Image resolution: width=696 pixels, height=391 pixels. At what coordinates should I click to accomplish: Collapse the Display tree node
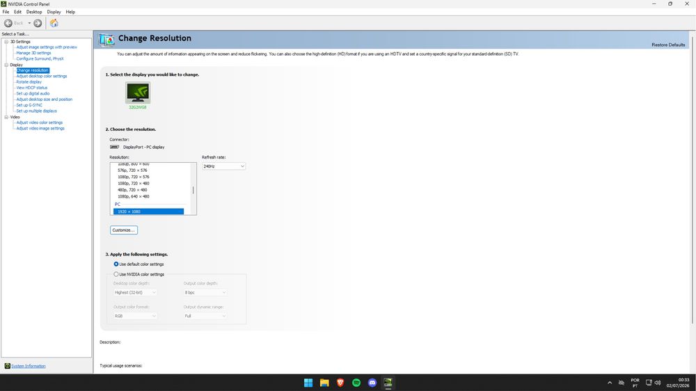pos(6,65)
